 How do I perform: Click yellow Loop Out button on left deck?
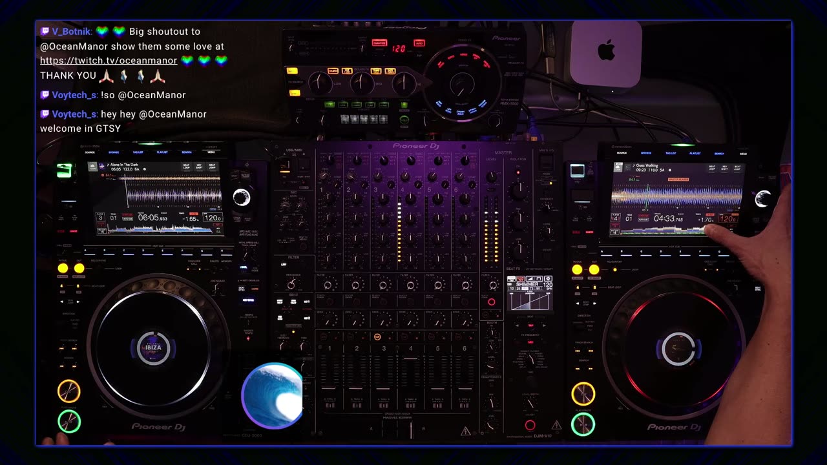[79, 268]
